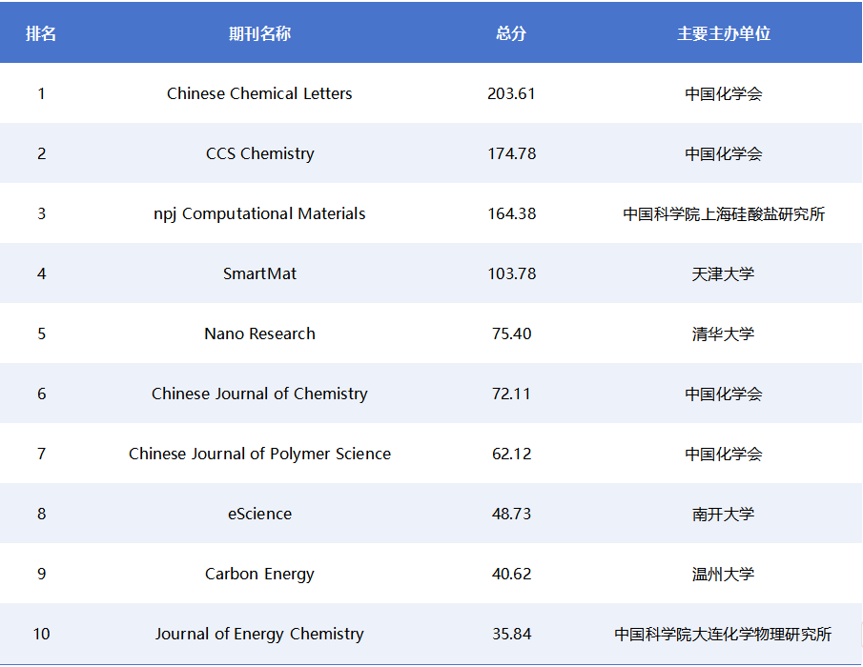
Task: Click the CCS Chemistry journal entry
Action: [259, 153]
